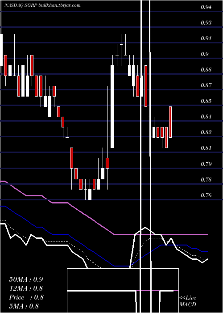Click the 50MA : 0.9 legend value

pyautogui.click(x=26, y=279)
